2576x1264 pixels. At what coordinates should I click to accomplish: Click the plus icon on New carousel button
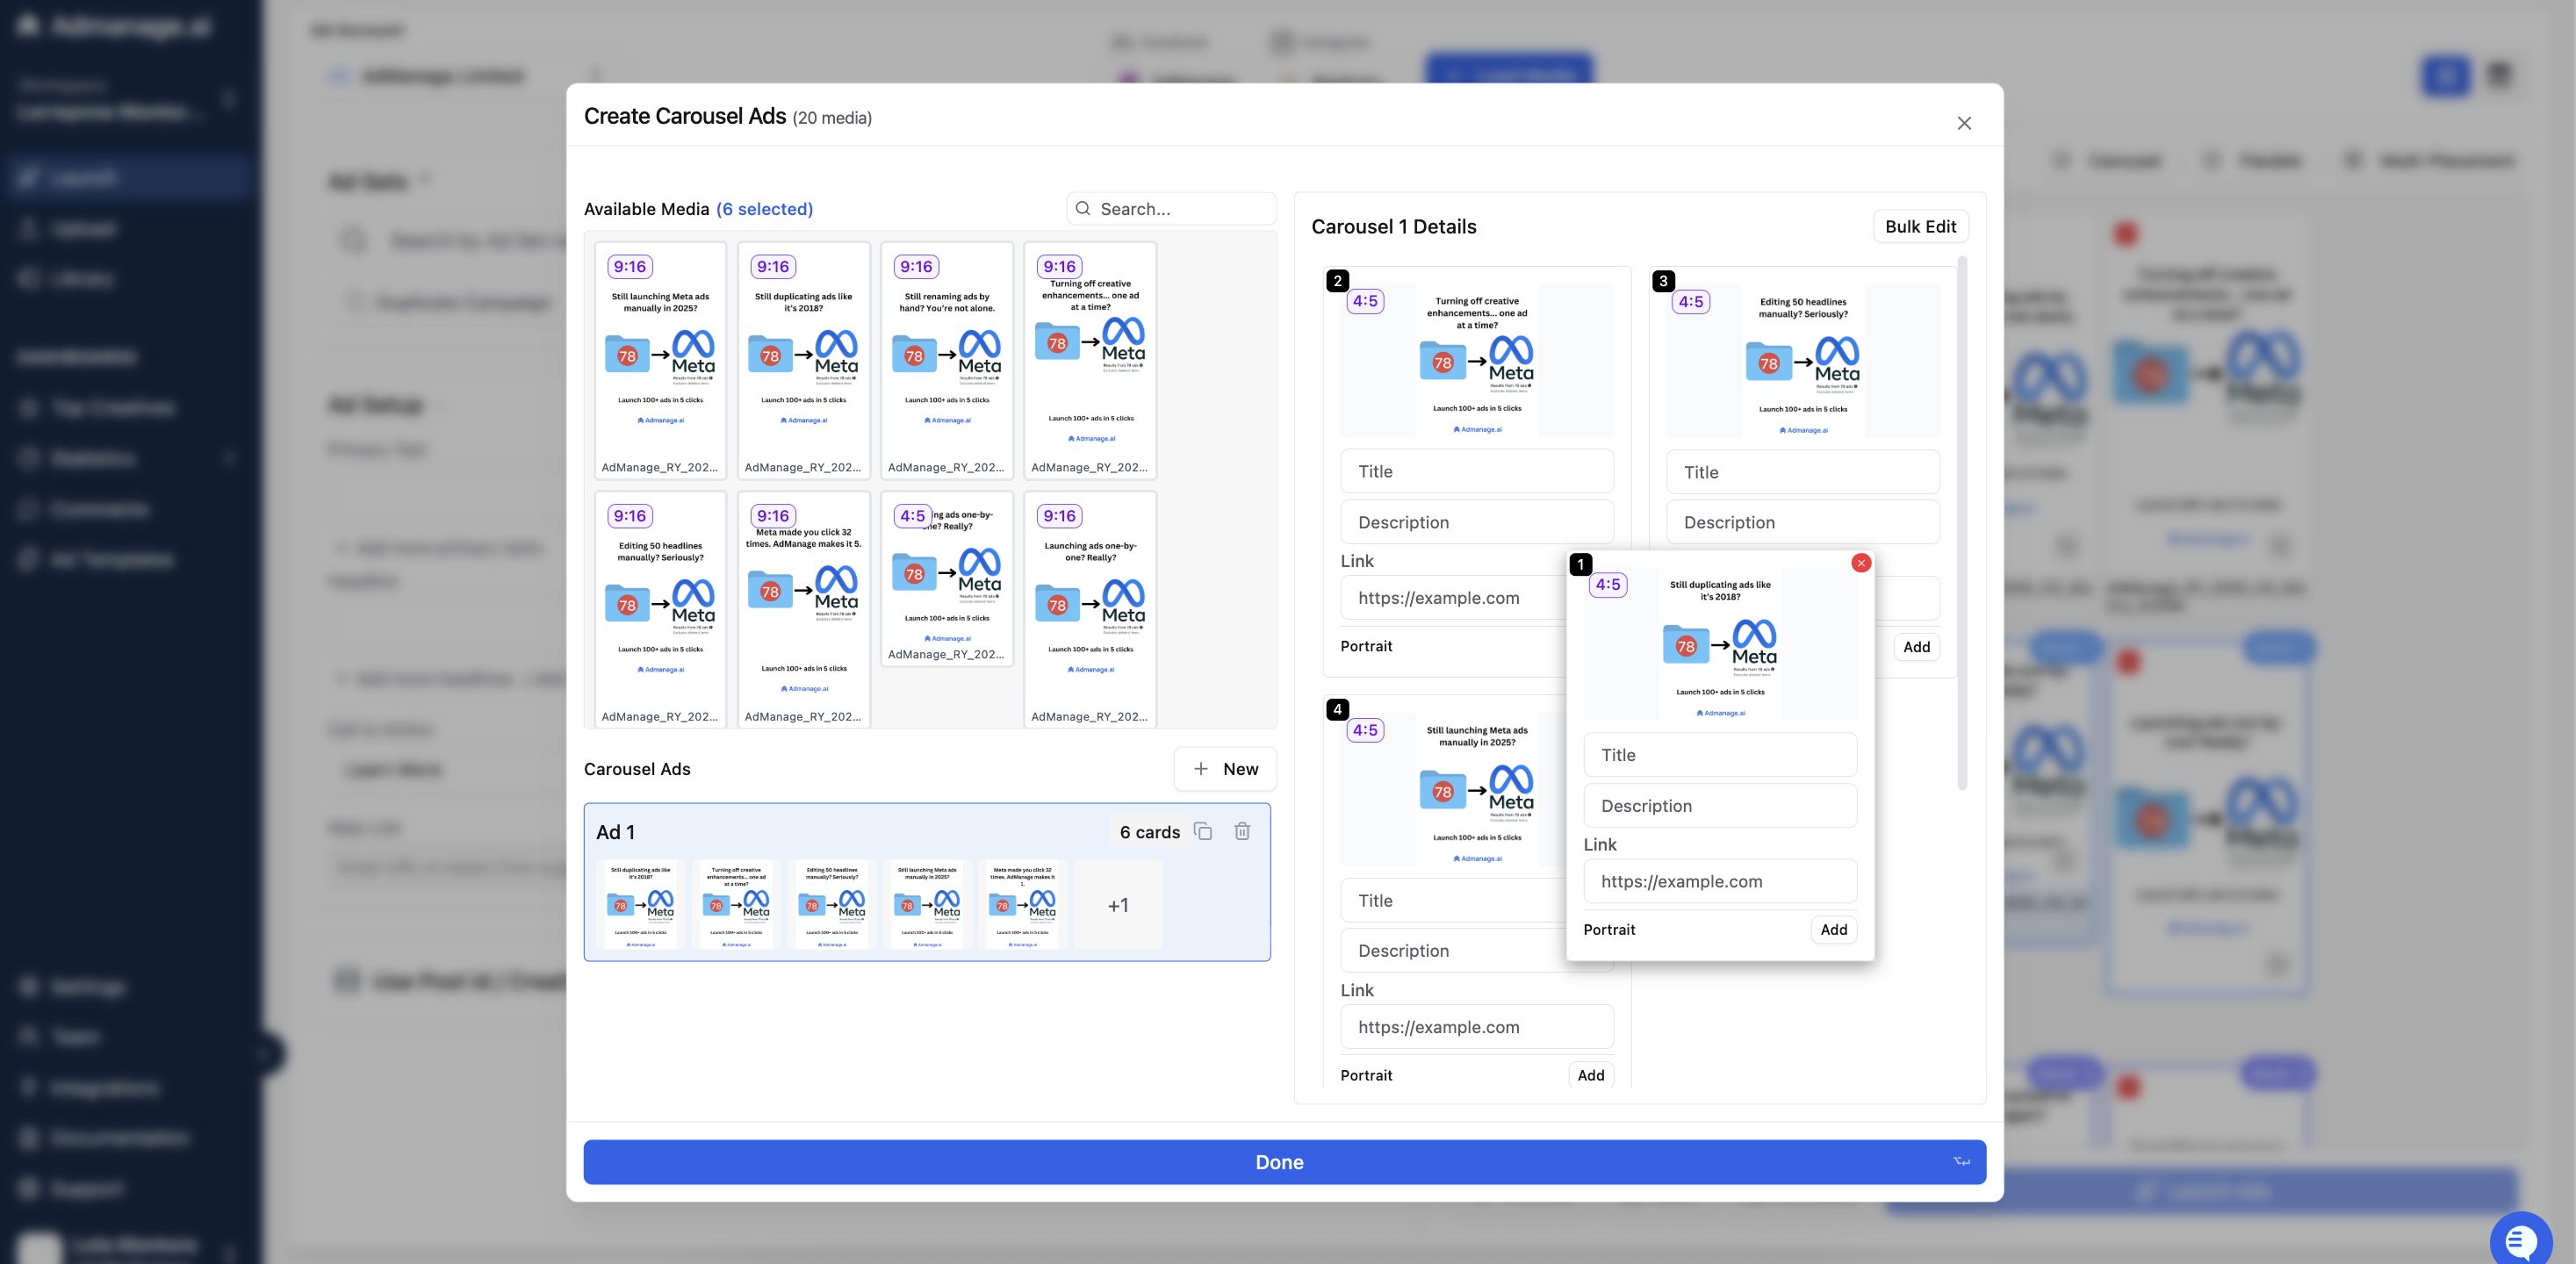click(1201, 769)
